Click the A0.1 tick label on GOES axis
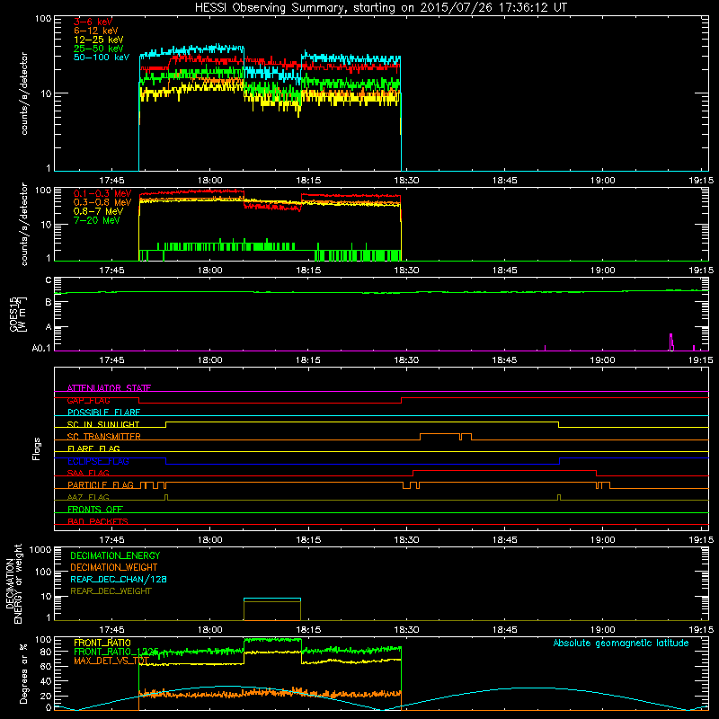Screen dimensions: 719x719 41,349
